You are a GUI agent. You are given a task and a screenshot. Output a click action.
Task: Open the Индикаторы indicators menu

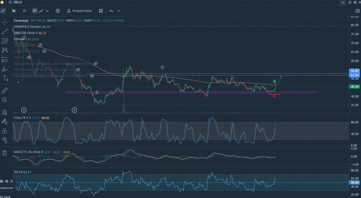(79, 11)
